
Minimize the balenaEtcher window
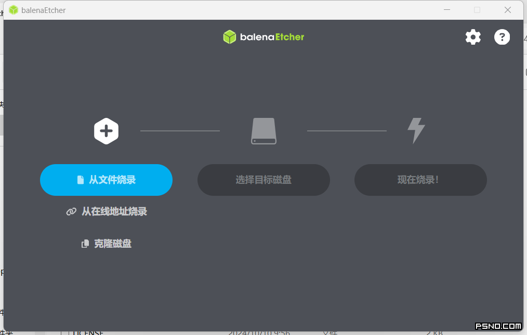(446, 10)
